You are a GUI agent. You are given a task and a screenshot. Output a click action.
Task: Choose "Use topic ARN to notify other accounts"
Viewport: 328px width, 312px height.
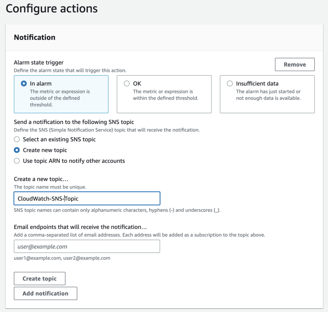click(17, 161)
